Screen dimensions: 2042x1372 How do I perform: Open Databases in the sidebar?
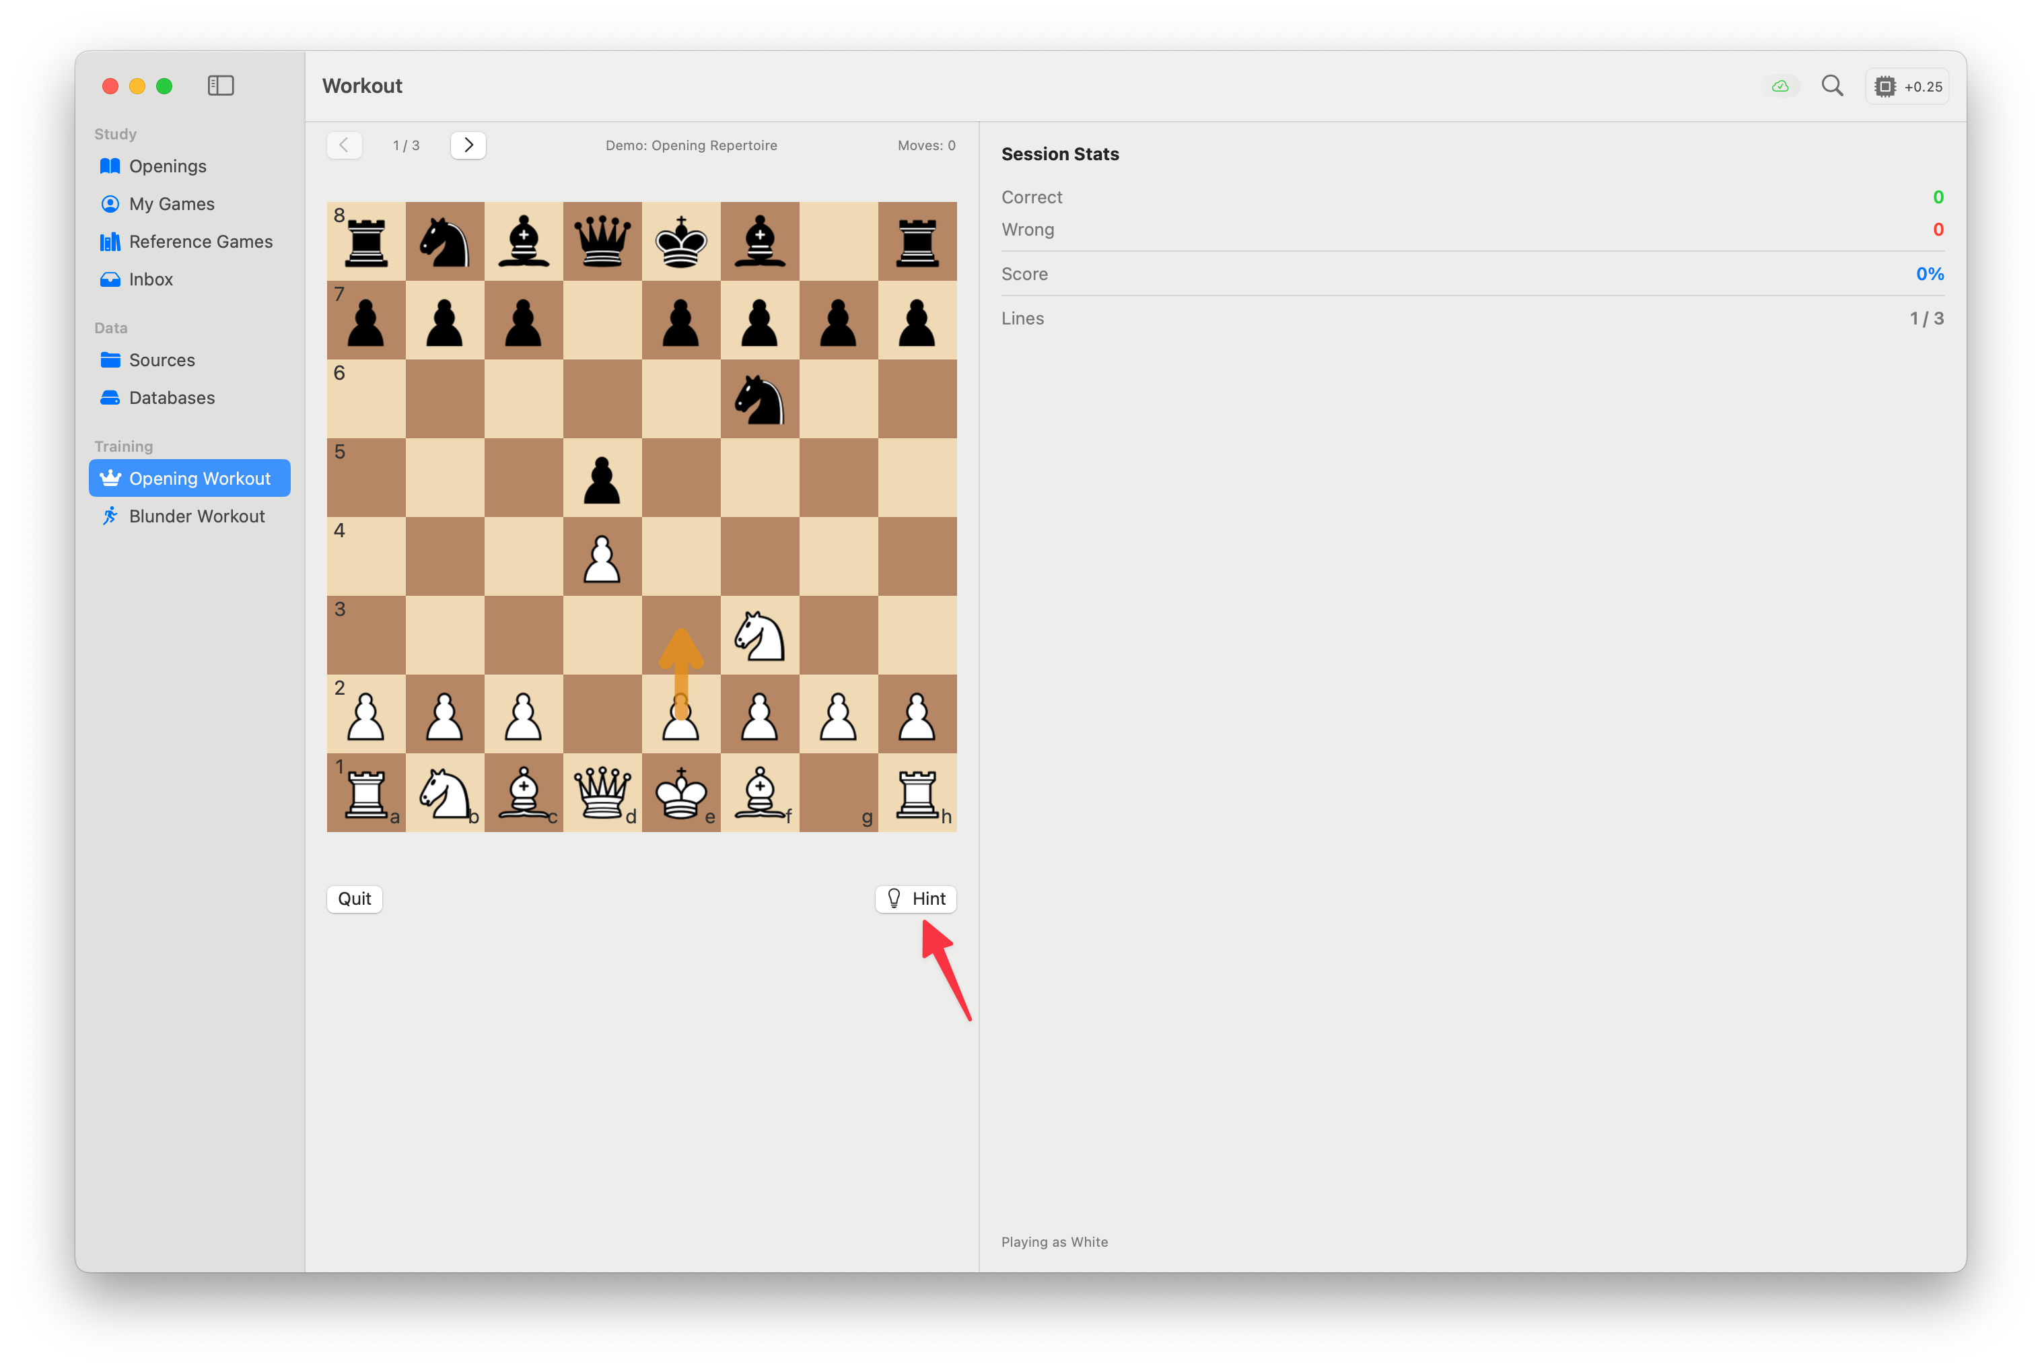coord(172,397)
